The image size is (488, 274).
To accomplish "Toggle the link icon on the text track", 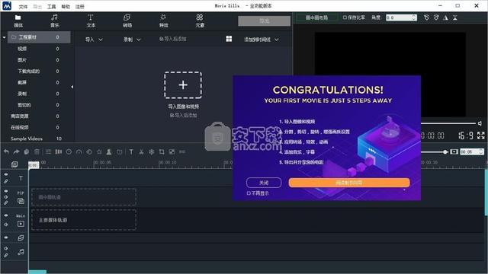I will coord(6,181).
